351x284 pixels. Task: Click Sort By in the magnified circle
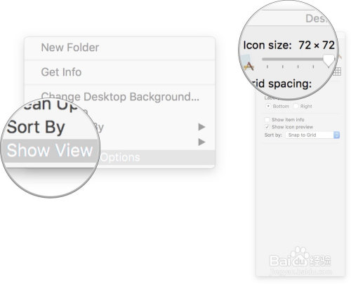pos(36,127)
